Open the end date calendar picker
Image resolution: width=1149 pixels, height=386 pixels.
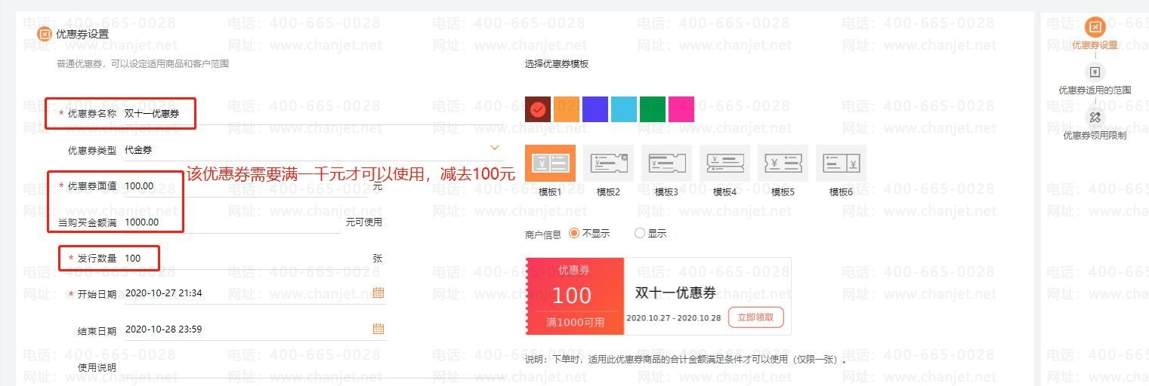pyautogui.click(x=378, y=329)
